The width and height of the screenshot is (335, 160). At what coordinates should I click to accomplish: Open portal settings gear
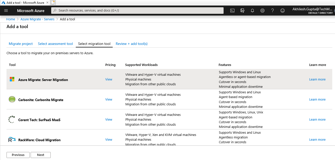(x=262, y=11)
